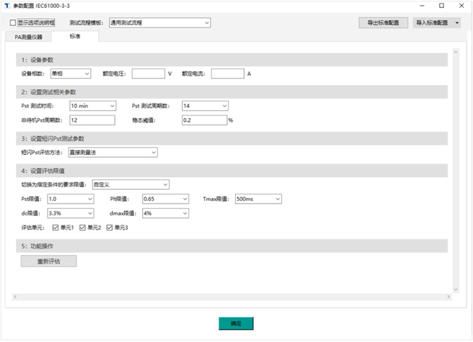Maximize the 参数配置 window

click(x=441, y=6)
